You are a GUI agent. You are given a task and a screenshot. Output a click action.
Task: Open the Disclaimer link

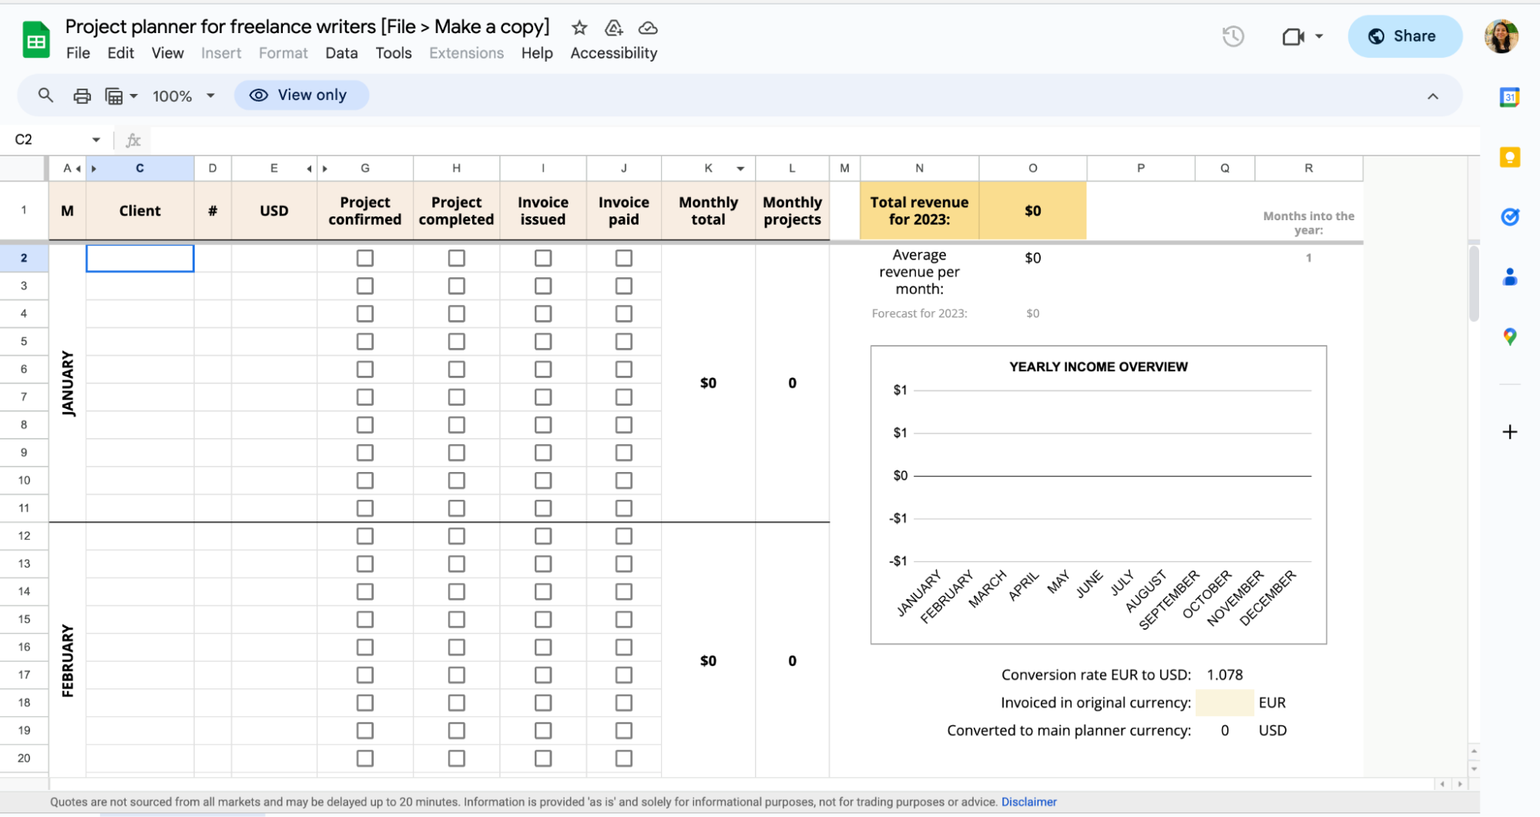point(1028,802)
